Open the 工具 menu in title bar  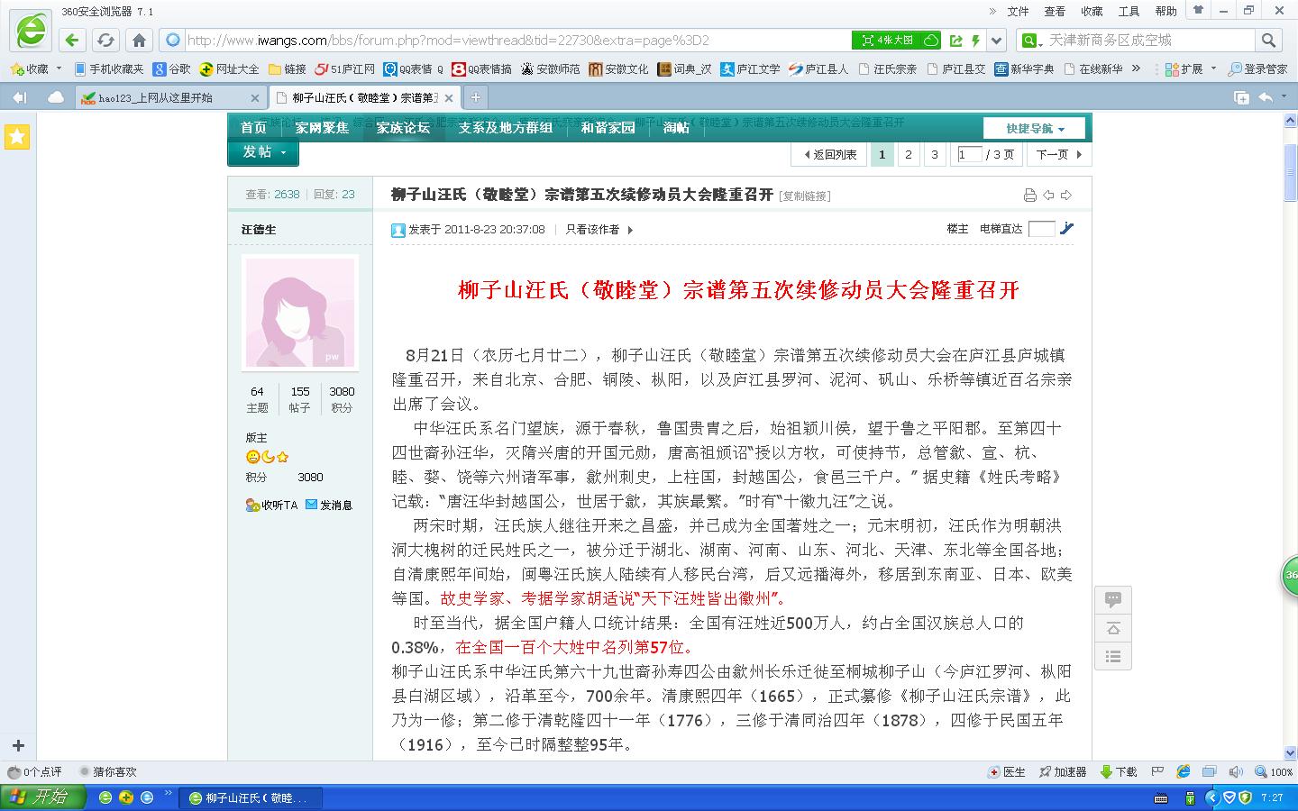click(x=1129, y=11)
